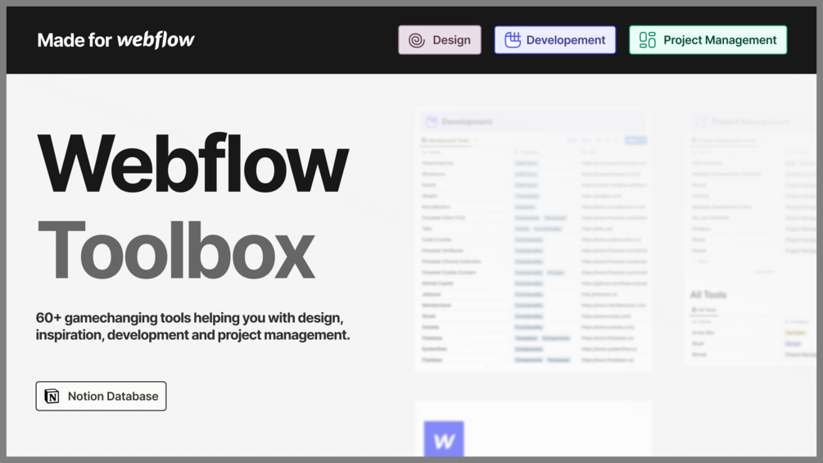
Task: Click the Project Management layout icon
Action: 647,40
